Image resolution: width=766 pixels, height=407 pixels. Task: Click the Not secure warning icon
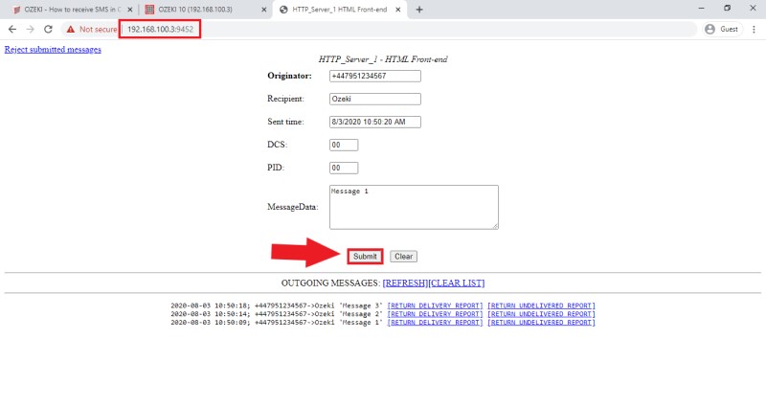click(x=71, y=29)
